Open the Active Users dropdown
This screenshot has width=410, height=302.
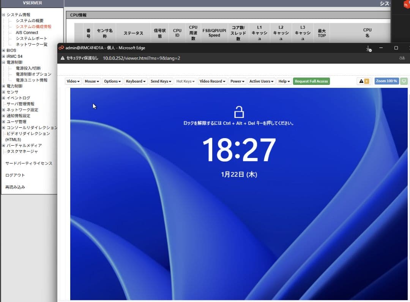[261, 81]
